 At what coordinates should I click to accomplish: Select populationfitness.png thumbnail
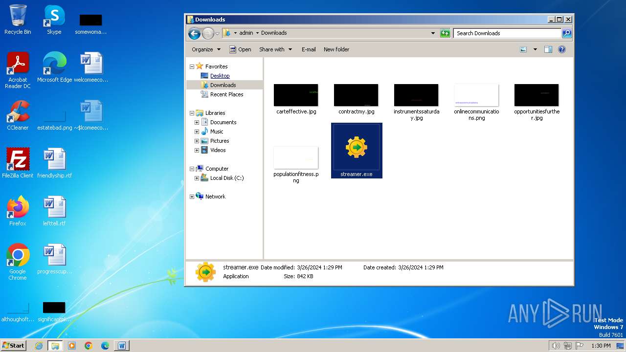coord(296,165)
